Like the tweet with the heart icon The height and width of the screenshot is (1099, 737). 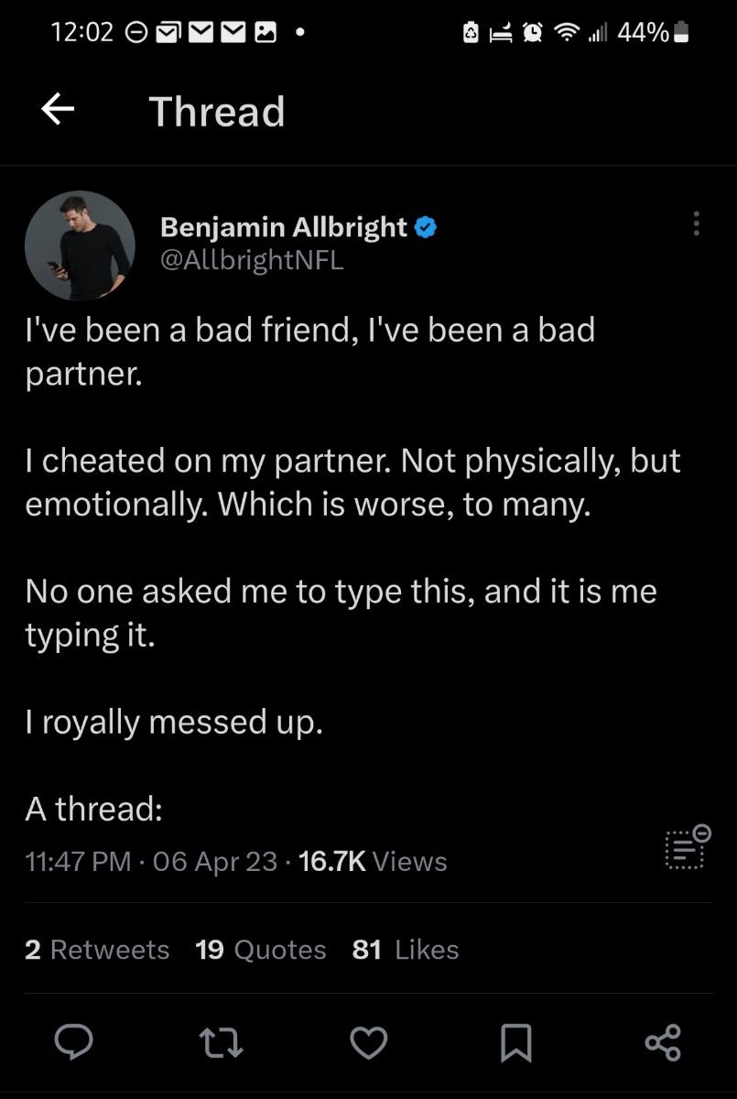click(x=369, y=1042)
